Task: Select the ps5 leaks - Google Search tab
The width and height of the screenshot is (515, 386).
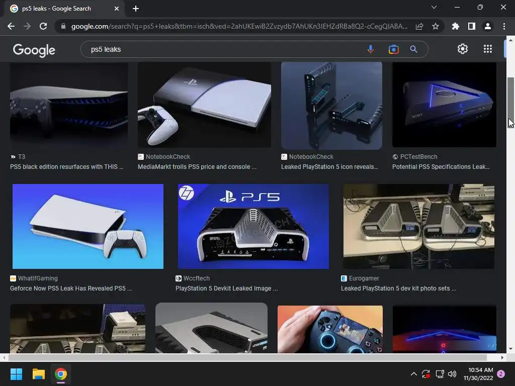Action: (64, 9)
